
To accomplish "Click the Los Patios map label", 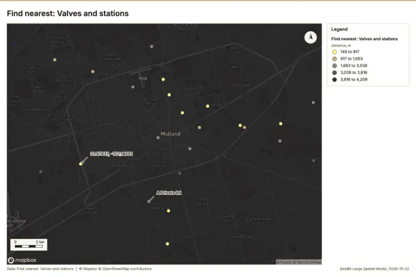I will tap(58, 97).
